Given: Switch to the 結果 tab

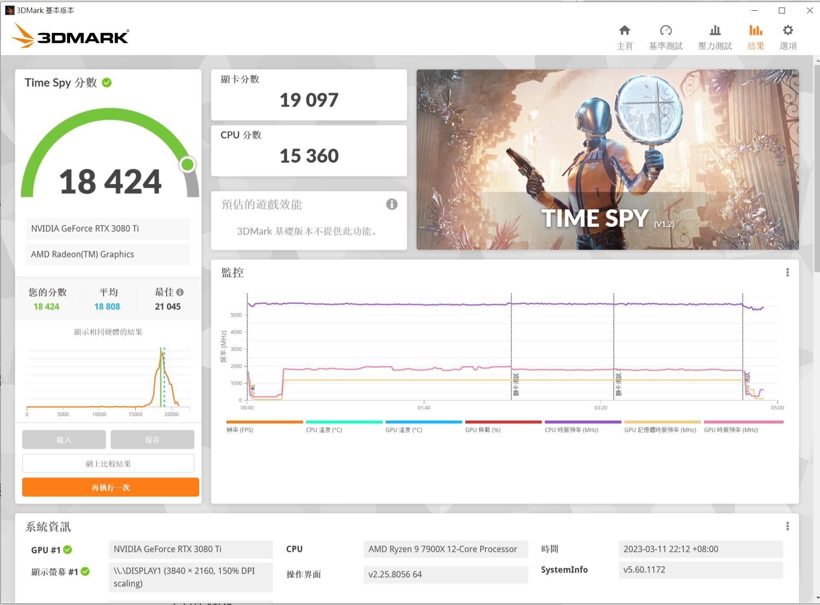Looking at the screenshot, I should coord(755,36).
